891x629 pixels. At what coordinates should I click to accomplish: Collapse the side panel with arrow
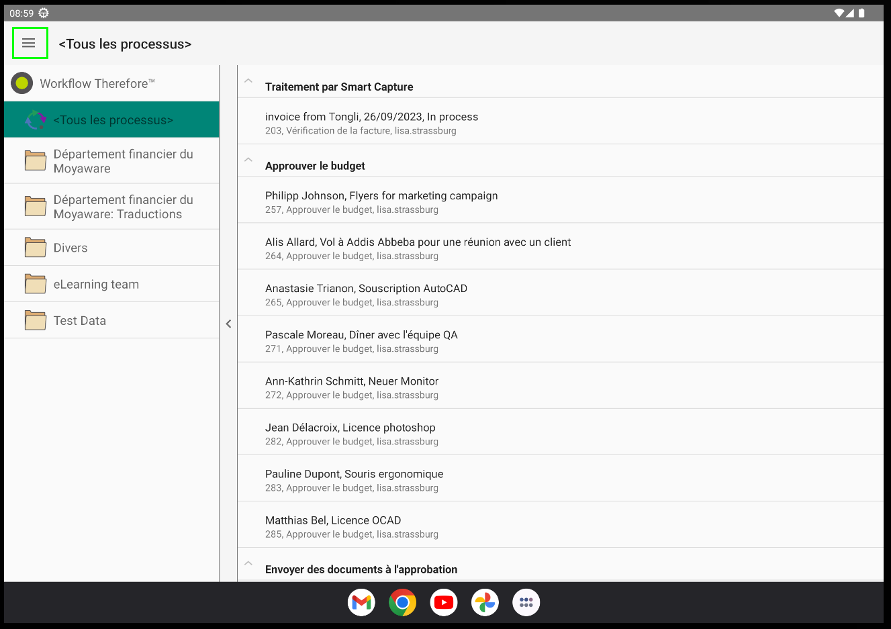point(228,324)
